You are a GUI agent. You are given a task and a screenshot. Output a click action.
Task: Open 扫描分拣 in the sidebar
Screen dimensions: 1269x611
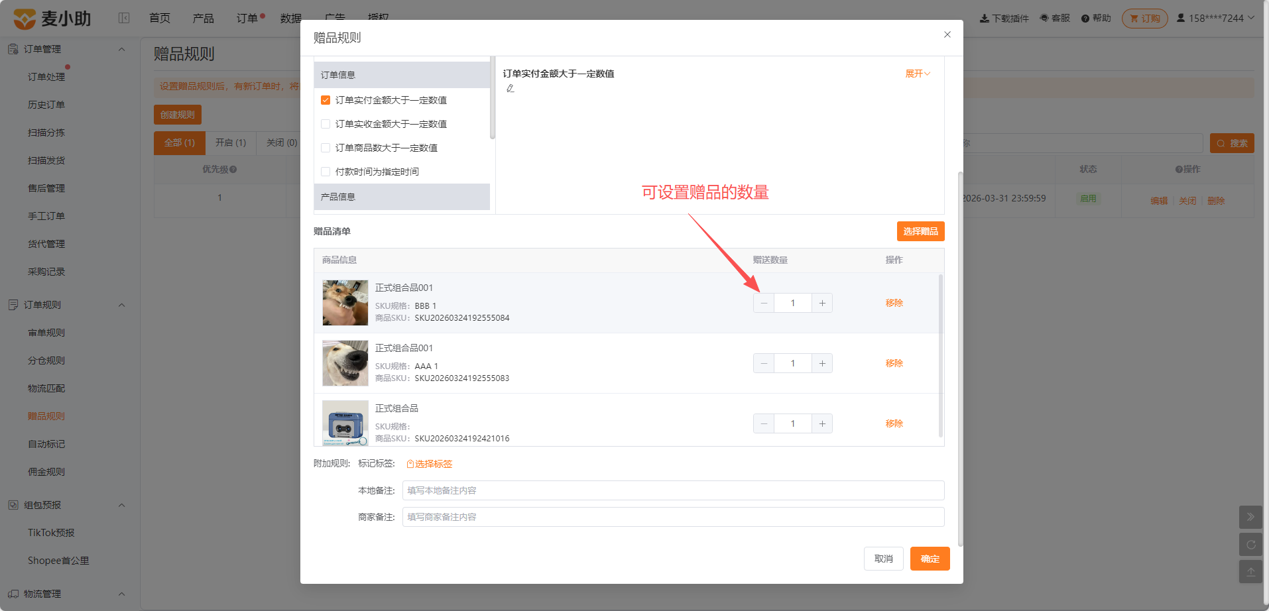46,133
